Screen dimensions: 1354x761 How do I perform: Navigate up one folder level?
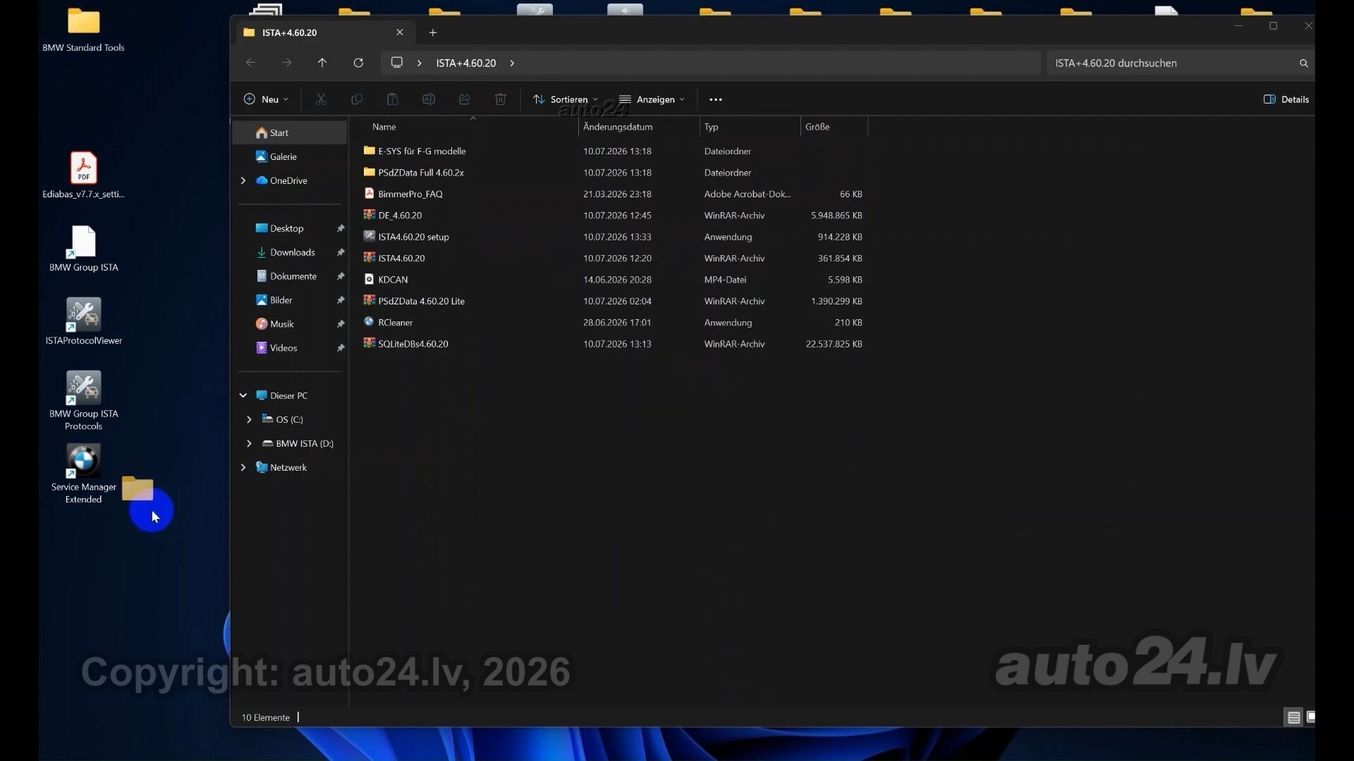click(x=322, y=63)
